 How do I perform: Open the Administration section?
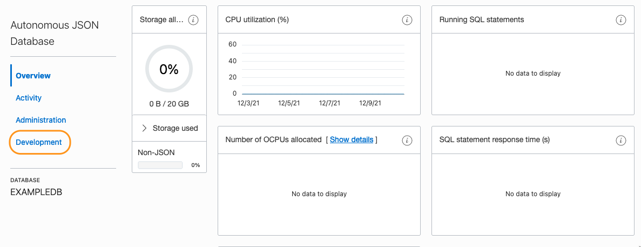(41, 120)
